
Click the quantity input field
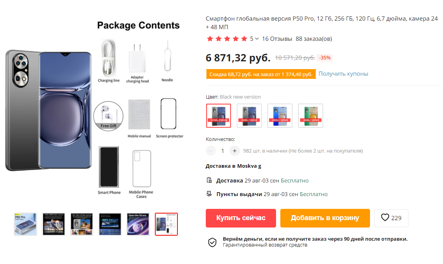(x=222, y=151)
